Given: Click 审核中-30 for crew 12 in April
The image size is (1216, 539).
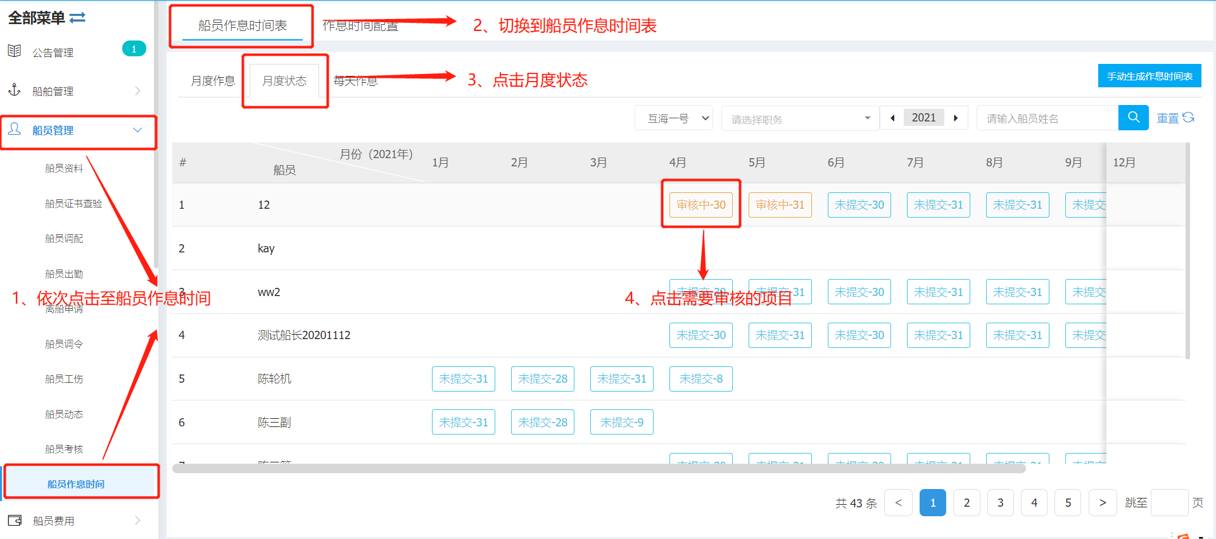Looking at the screenshot, I should click(701, 204).
